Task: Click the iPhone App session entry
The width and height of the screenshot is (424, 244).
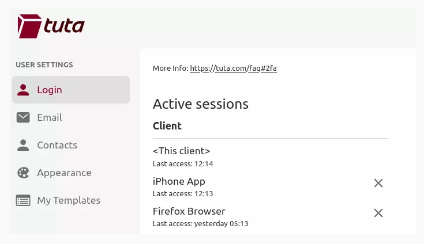Action: pos(179,181)
